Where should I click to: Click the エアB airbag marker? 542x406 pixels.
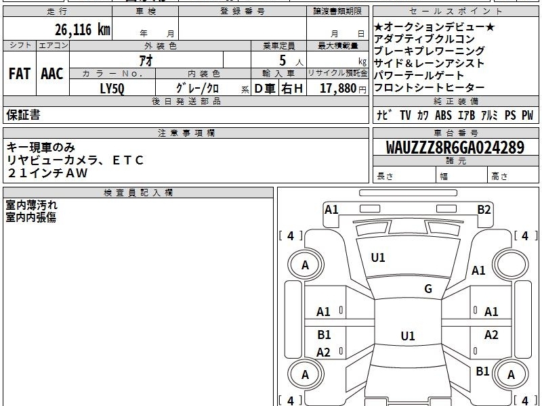[466, 115]
